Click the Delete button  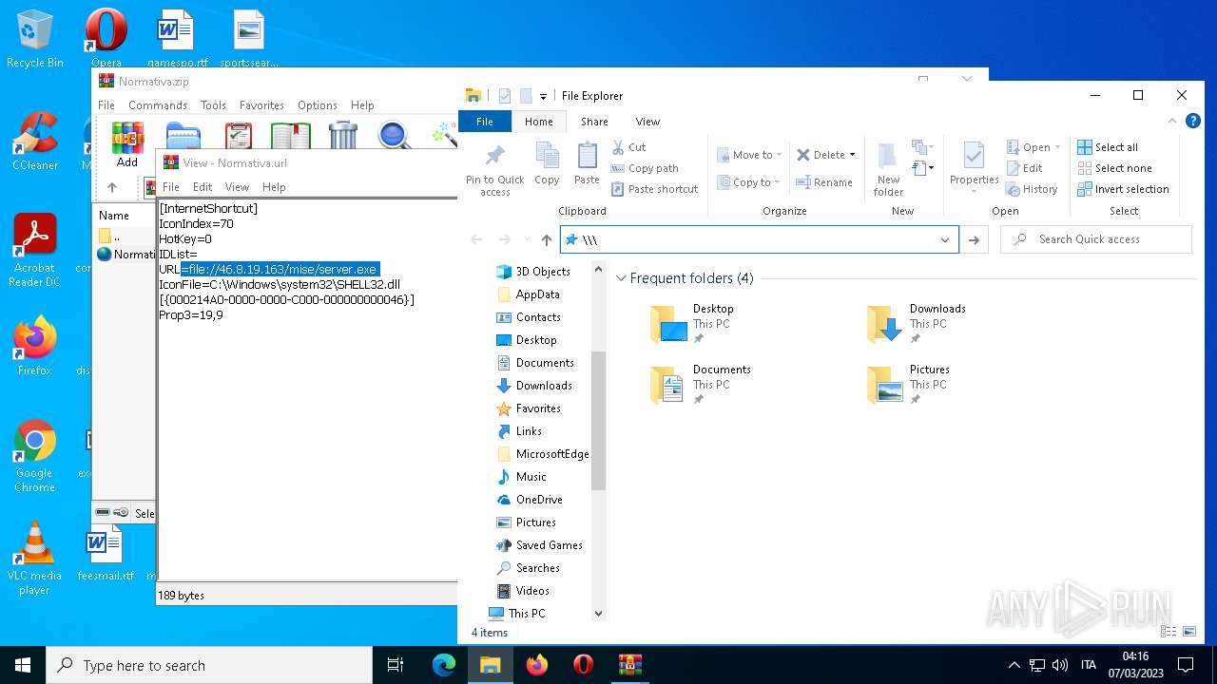[821, 155]
